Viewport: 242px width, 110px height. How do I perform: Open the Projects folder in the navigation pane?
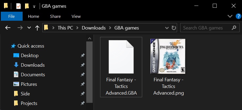pos(29,103)
